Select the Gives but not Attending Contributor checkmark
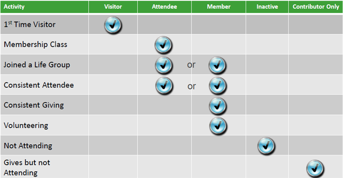 tap(315, 168)
